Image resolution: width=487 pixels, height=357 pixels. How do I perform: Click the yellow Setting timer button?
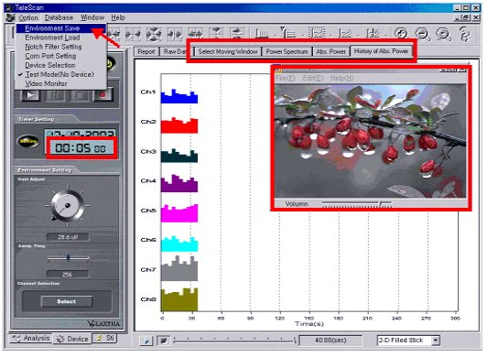pyautogui.click(x=28, y=141)
